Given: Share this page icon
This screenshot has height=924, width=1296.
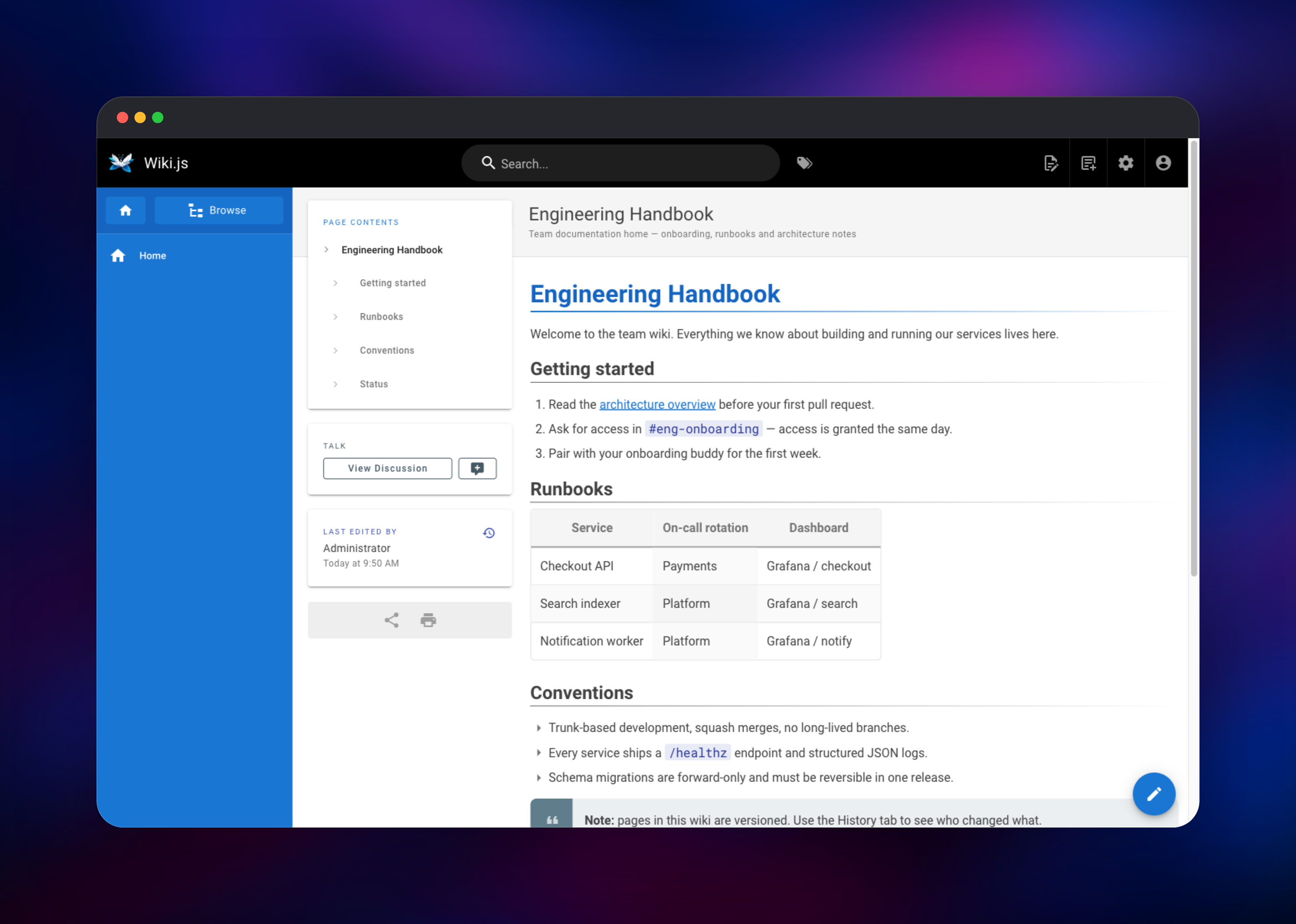Looking at the screenshot, I should coord(391,620).
